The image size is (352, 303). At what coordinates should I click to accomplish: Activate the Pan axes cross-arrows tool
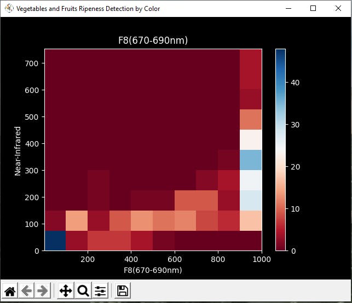coord(66,291)
